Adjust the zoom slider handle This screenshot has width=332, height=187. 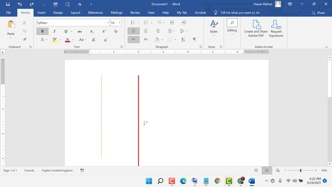(x=300, y=170)
